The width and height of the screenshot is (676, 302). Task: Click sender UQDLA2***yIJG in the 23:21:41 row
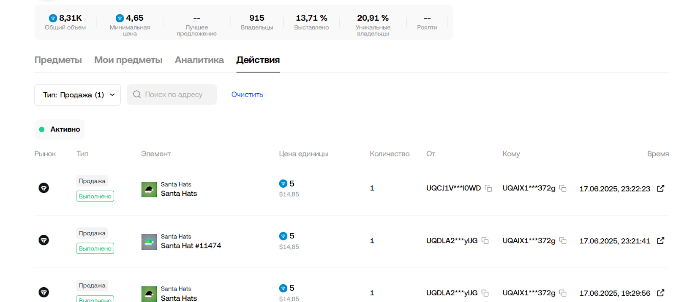click(452, 240)
